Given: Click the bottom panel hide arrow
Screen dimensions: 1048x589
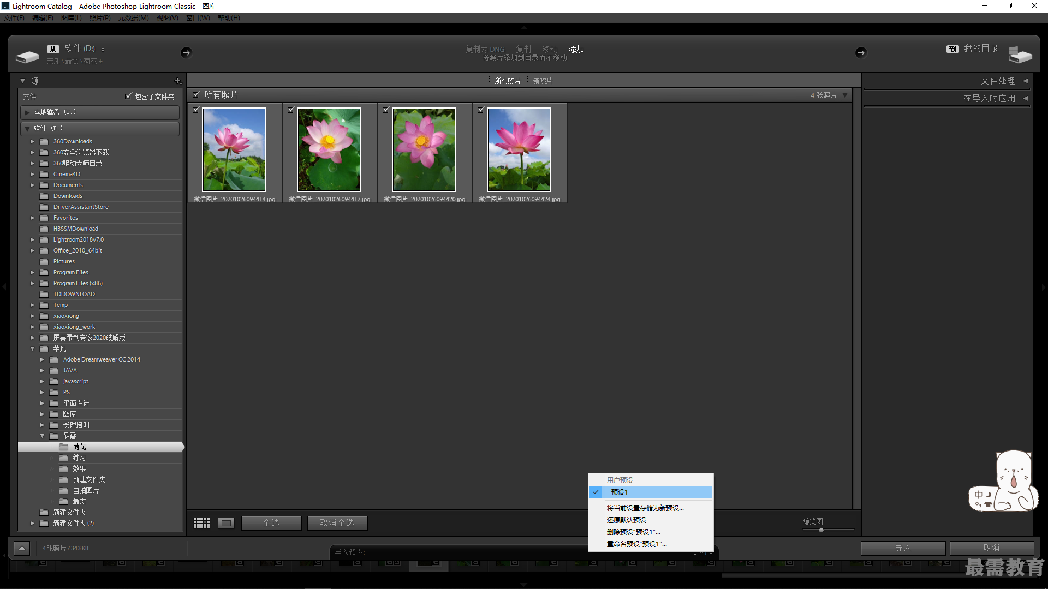Looking at the screenshot, I should [524, 585].
